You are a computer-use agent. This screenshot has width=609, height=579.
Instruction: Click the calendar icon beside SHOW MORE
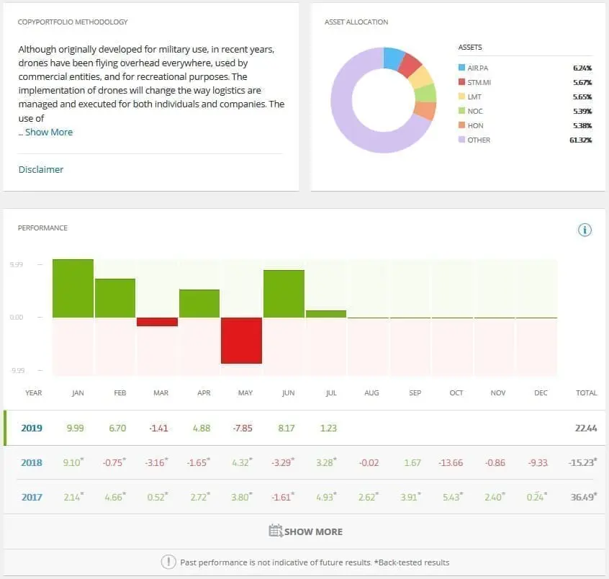click(x=276, y=529)
